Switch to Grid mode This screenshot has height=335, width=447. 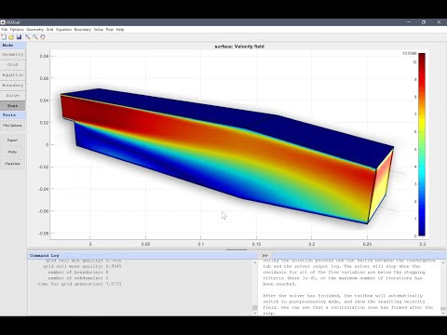tap(13, 65)
